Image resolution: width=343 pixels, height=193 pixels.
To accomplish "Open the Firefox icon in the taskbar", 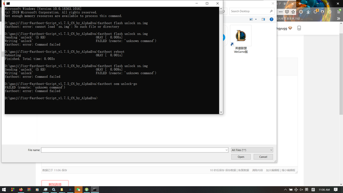I will 20,190.
